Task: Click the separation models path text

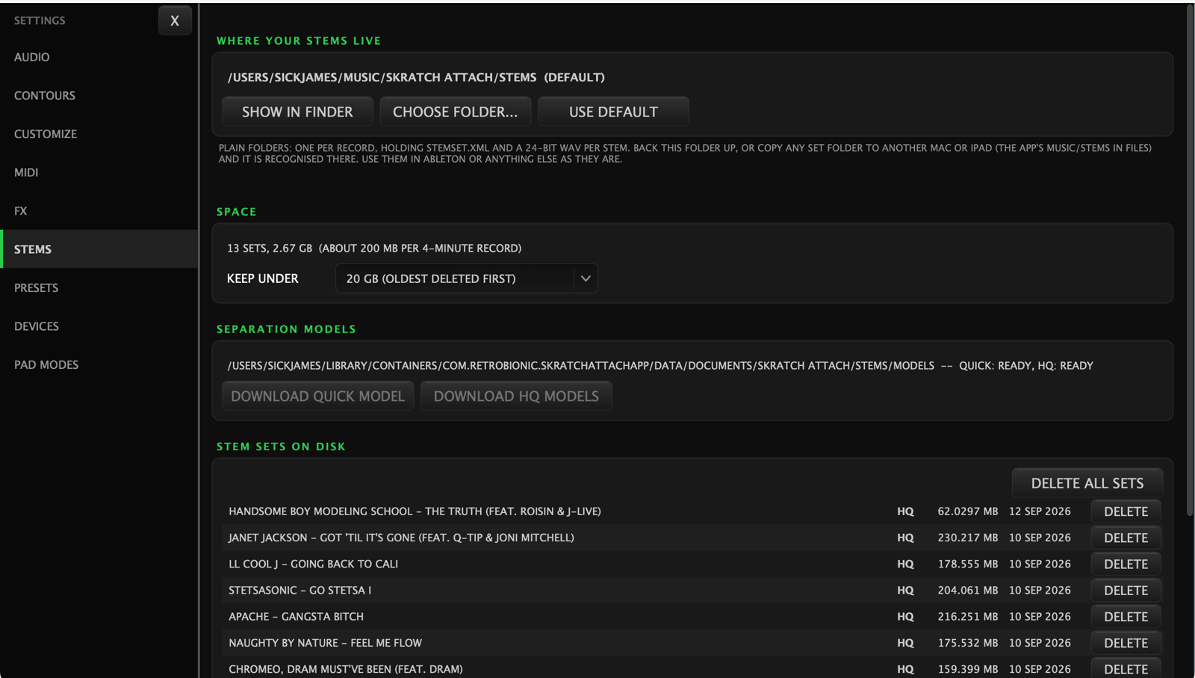Action: (660, 366)
